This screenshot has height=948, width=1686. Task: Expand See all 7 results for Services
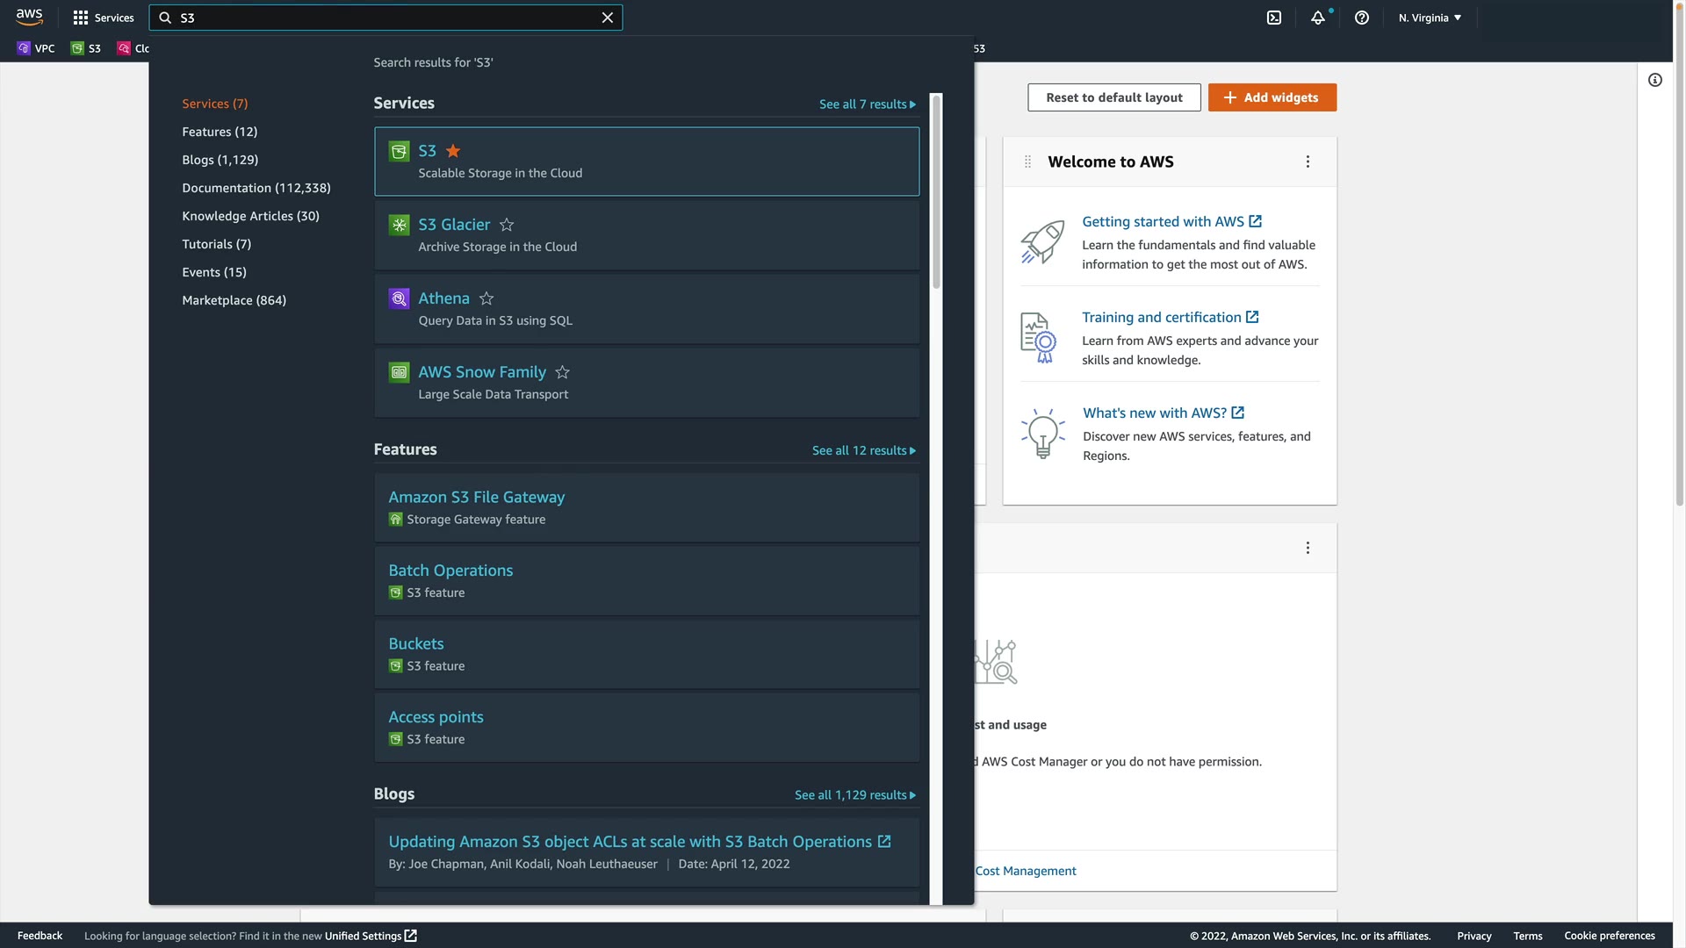(867, 104)
